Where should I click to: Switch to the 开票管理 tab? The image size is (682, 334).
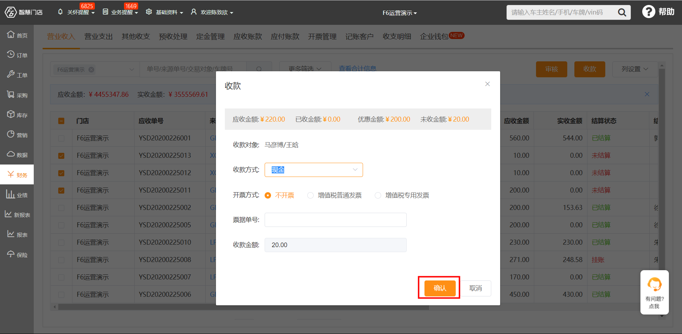pos(322,37)
